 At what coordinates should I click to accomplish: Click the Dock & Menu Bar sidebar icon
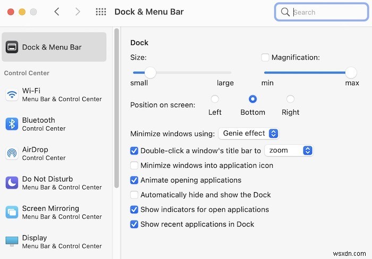click(x=12, y=47)
